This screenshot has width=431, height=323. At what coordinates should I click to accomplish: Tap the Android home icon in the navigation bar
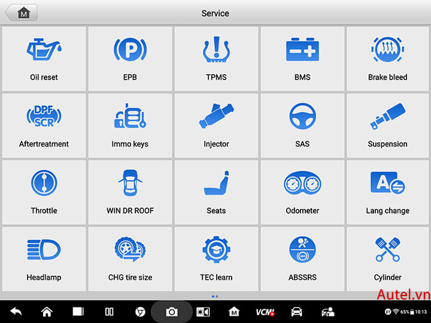click(47, 312)
